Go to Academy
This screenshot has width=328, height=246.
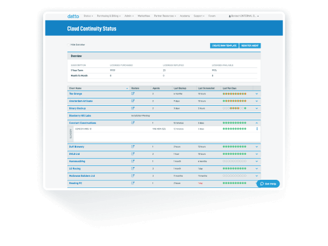(185, 16)
